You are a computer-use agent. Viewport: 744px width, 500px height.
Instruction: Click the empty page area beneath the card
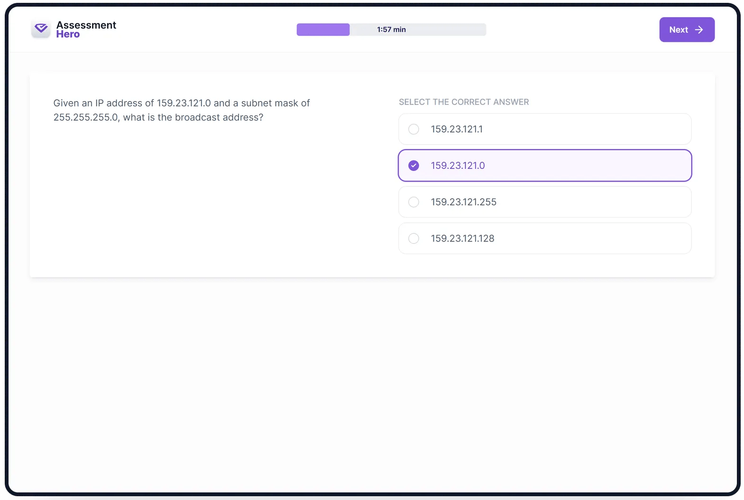(372, 384)
